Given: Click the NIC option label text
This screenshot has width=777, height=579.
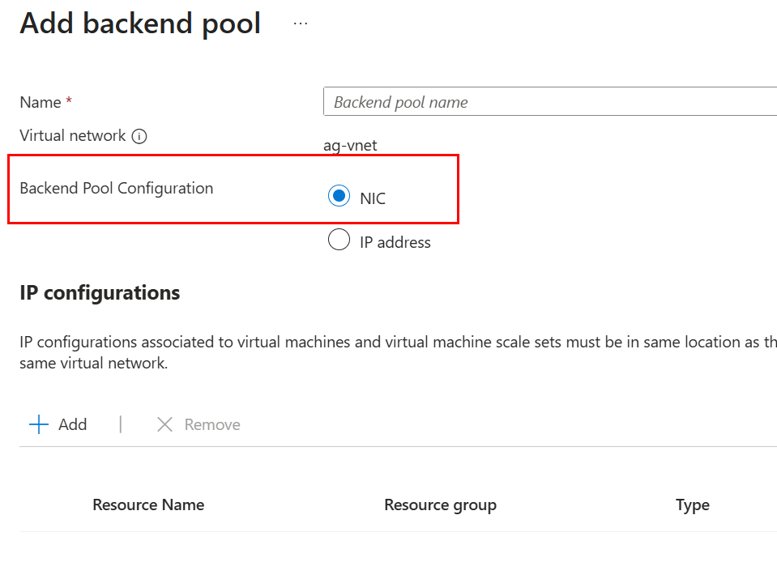Looking at the screenshot, I should click(373, 198).
